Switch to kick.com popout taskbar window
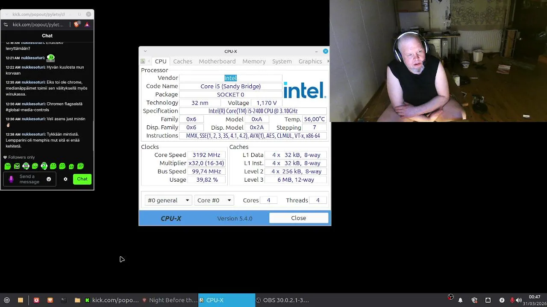This screenshot has width=547, height=307. [112, 300]
